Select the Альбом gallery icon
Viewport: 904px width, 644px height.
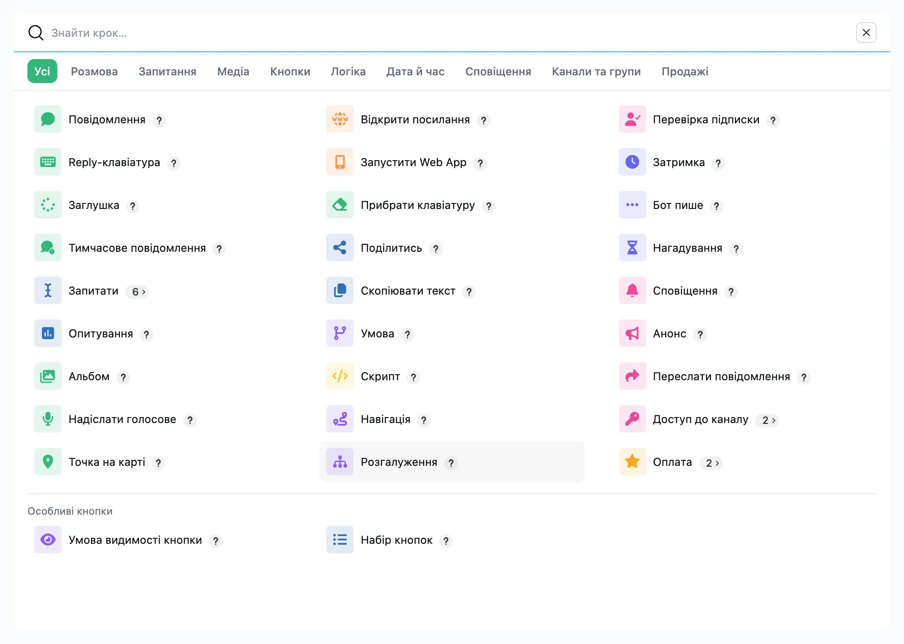(48, 376)
